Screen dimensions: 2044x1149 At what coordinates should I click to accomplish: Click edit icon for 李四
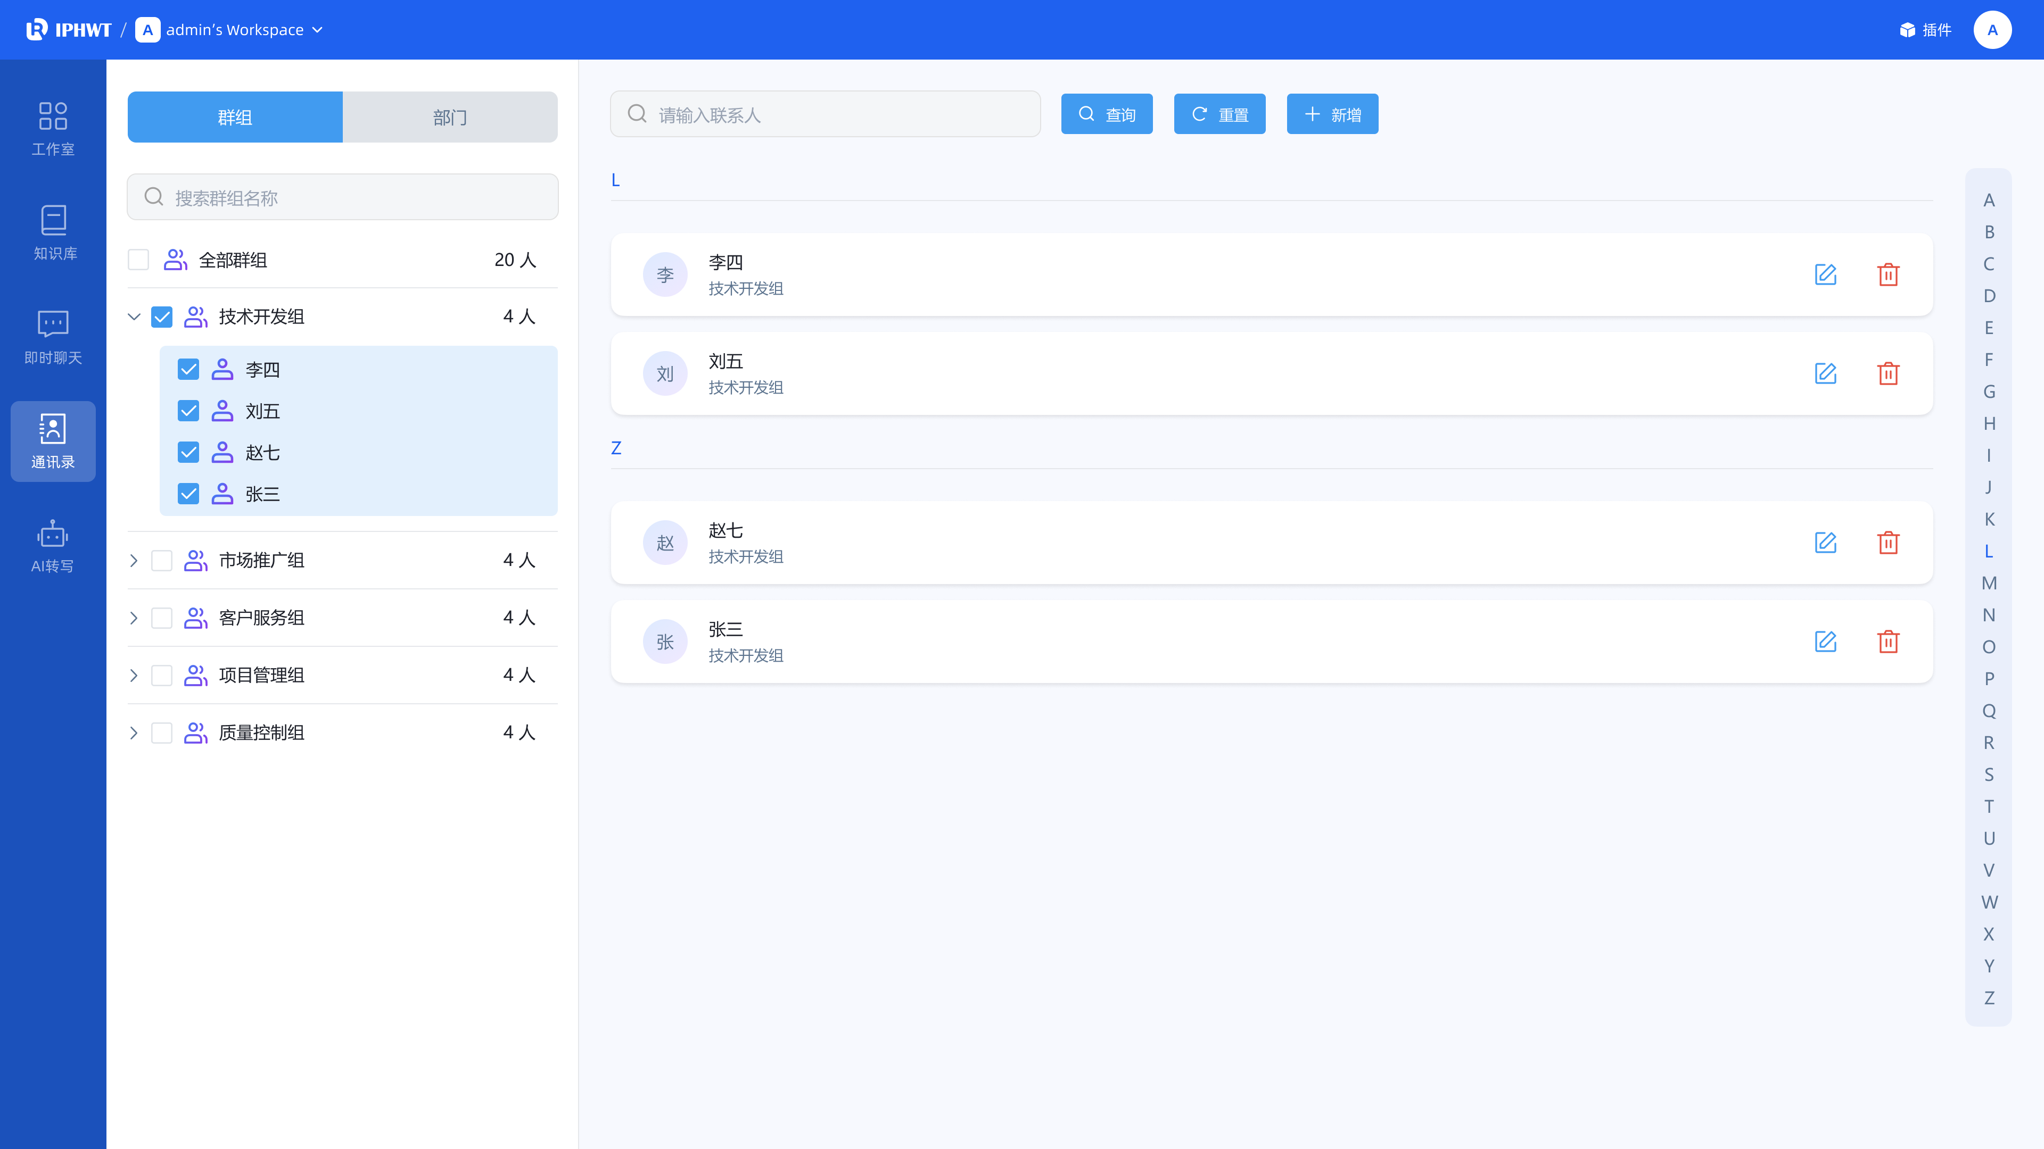point(1825,274)
